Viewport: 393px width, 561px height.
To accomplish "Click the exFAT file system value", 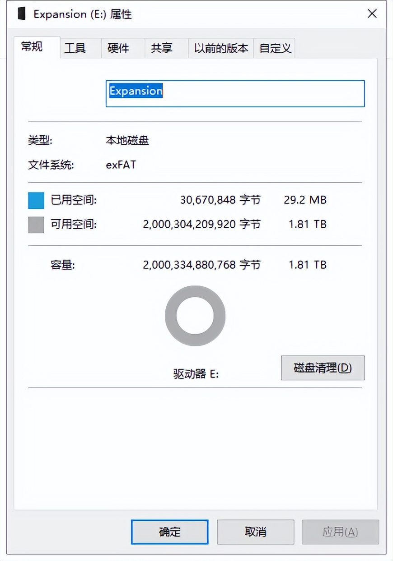I will (x=121, y=165).
